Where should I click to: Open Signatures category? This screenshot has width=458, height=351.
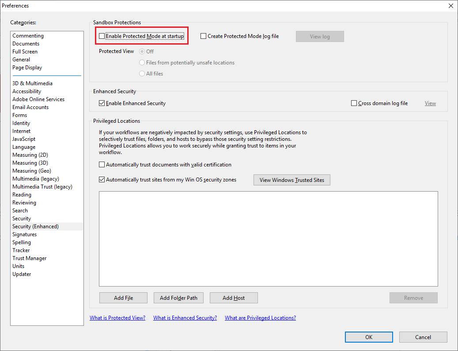pyautogui.click(x=47, y=234)
